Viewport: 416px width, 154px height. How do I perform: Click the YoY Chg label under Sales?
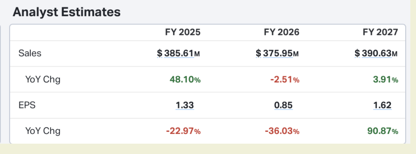[43, 79]
